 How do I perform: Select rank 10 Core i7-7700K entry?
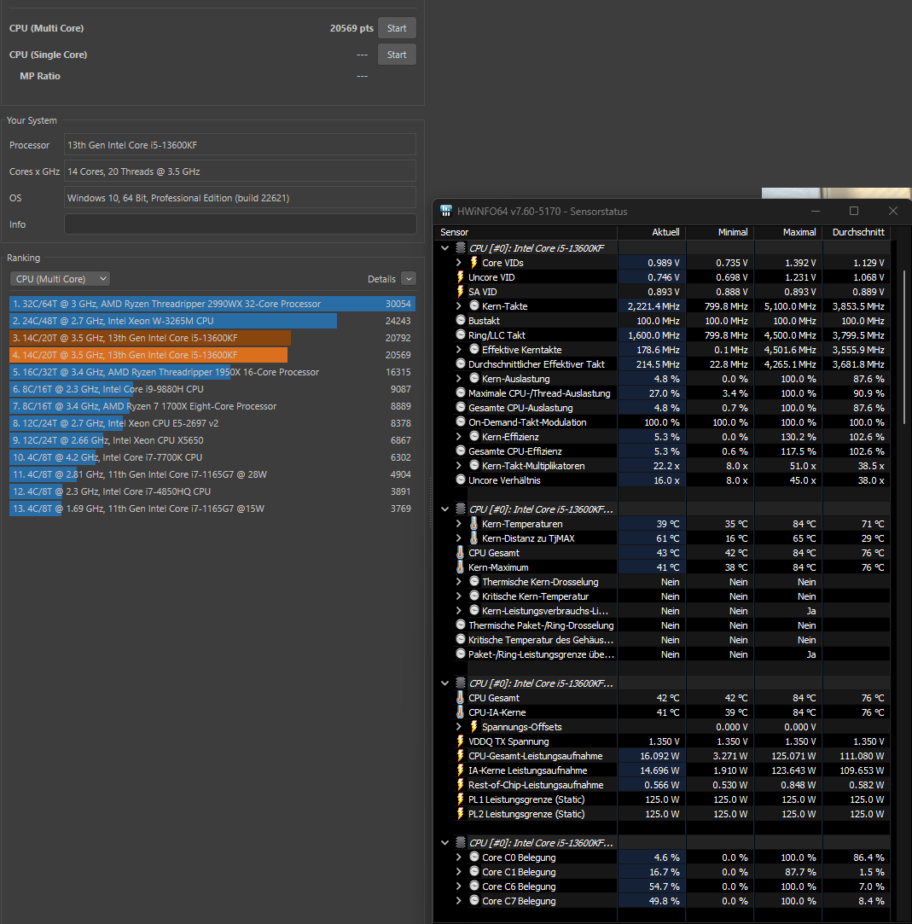pos(212,458)
